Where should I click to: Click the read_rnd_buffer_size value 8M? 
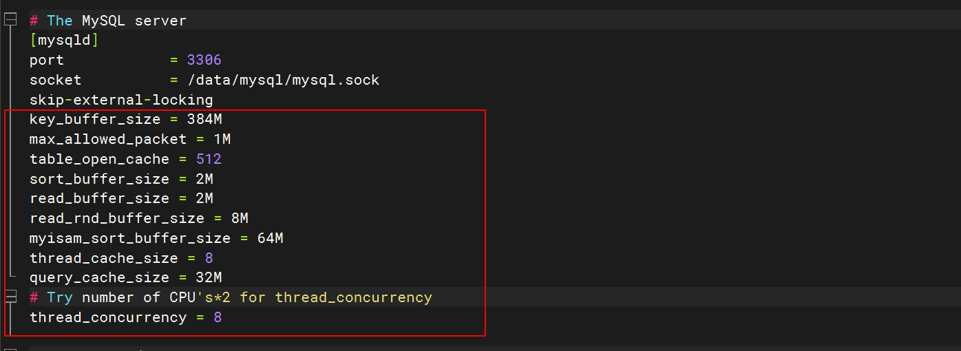239,218
